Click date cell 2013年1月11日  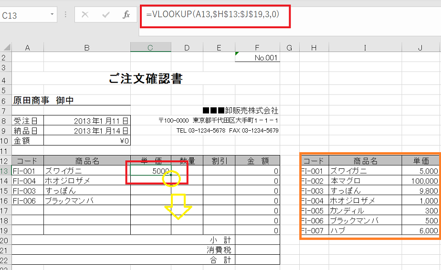87,121
